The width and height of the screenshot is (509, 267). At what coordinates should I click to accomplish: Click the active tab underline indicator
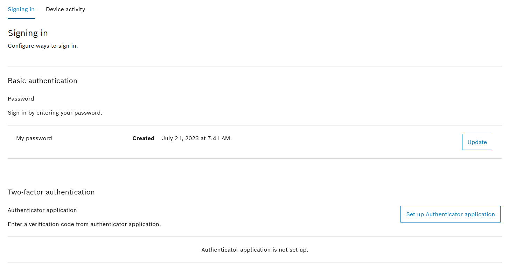pyautogui.click(x=21, y=18)
